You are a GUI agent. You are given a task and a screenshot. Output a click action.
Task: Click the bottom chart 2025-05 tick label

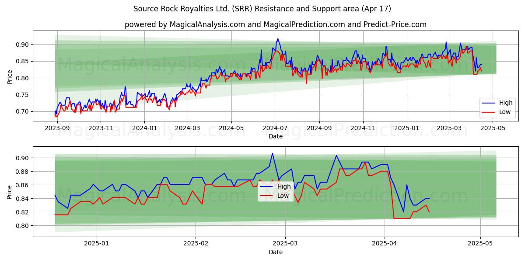point(480,244)
